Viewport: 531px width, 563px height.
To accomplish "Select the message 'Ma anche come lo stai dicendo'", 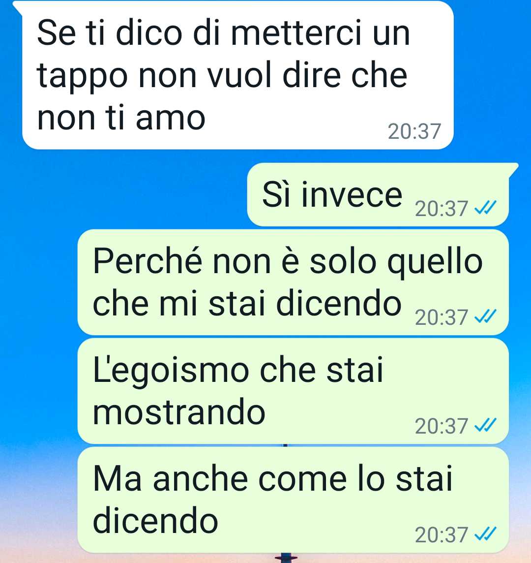I will pos(293,500).
